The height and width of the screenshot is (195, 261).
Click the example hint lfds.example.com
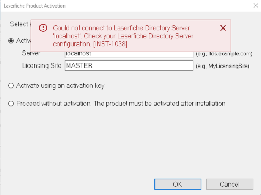pos(224,54)
